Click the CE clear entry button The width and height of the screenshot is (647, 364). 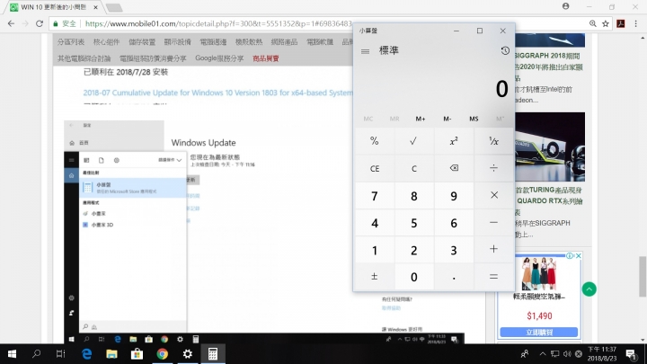[x=374, y=168]
